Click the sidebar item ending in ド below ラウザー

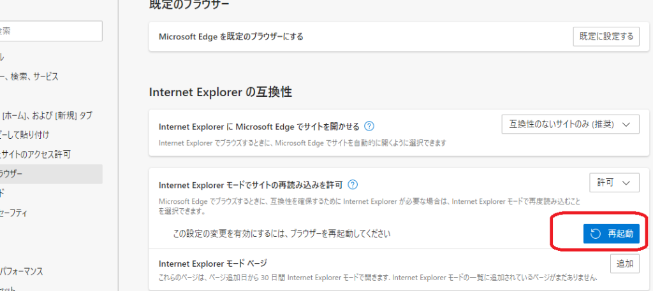pos(6,193)
